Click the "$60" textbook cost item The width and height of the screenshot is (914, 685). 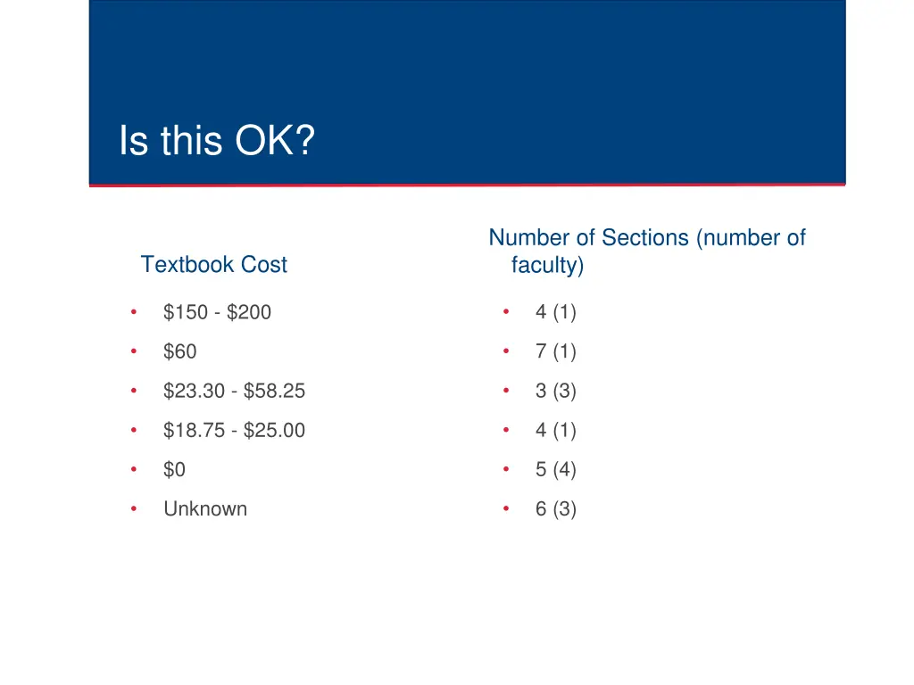tap(179, 351)
